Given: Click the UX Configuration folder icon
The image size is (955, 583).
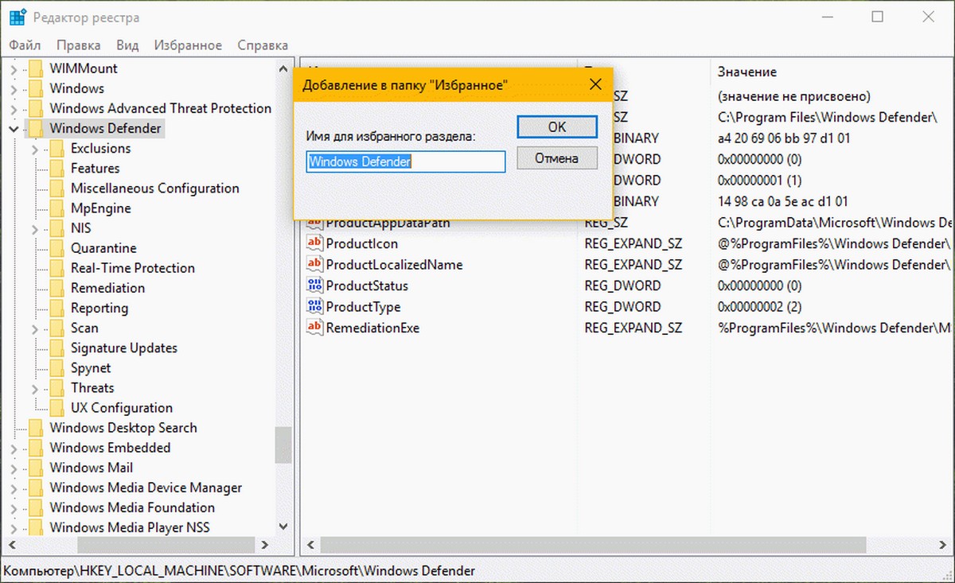Looking at the screenshot, I should pos(56,407).
